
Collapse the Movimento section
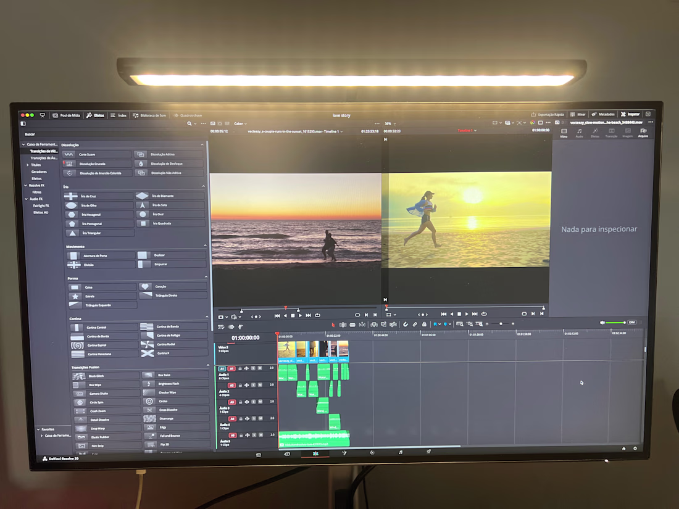click(205, 246)
